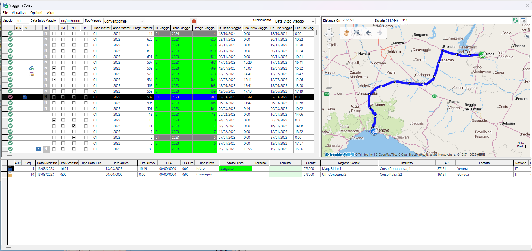Screen dimensions: 532x251
Task: Select the hand pan tool on map
Action: click(346, 33)
